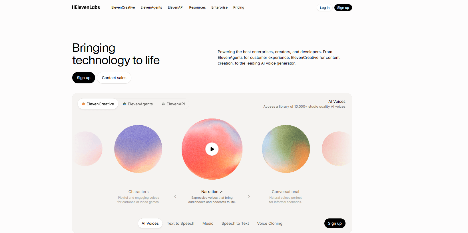Image resolution: width=468 pixels, height=233 pixels.
Task: Click the 'Bringing technology to life' headline
Action: click(116, 54)
